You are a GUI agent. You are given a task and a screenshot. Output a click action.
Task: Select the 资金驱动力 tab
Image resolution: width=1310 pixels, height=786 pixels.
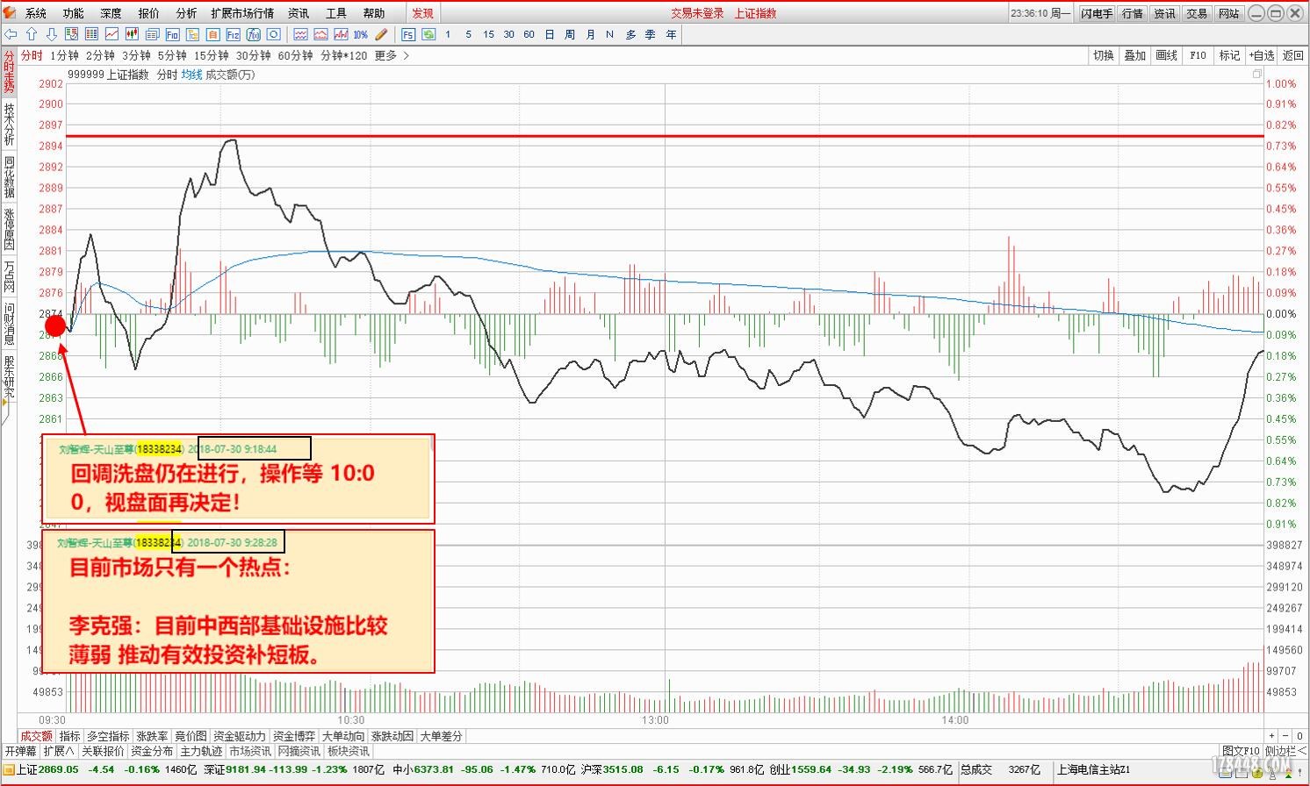point(240,736)
